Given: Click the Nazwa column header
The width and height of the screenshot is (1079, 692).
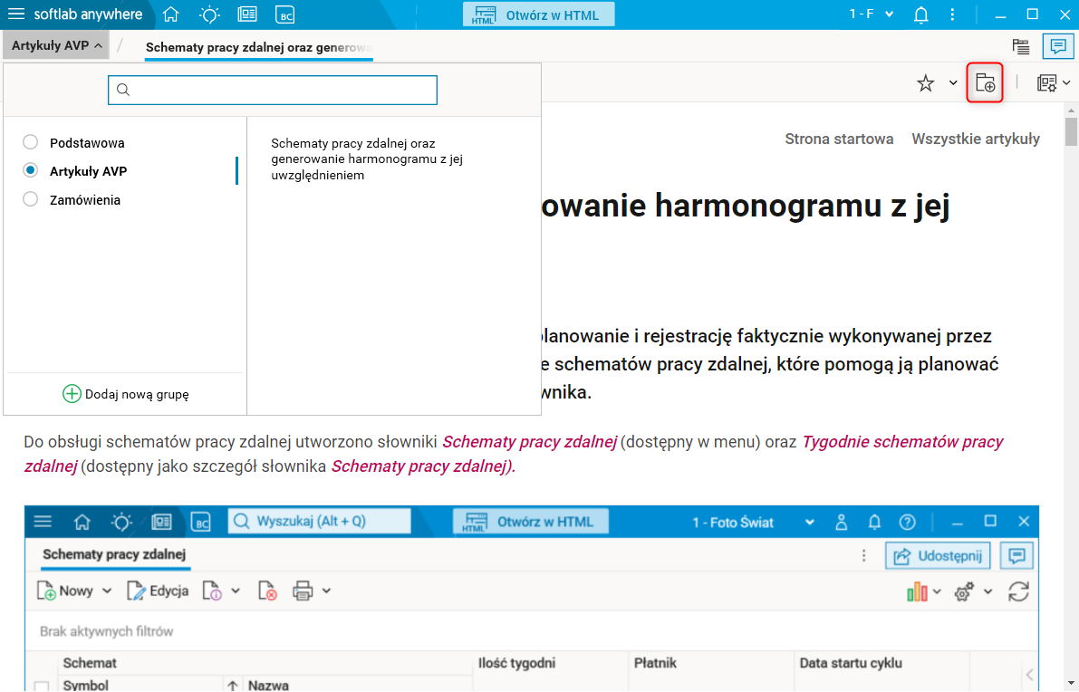Looking at the screenshot, I should click(x=268, y=685).
